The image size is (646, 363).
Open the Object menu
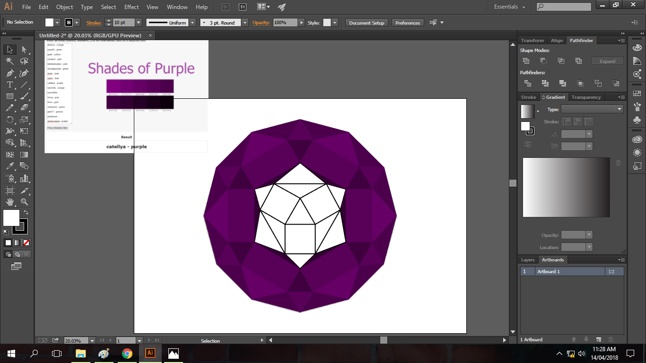(64, 7)
